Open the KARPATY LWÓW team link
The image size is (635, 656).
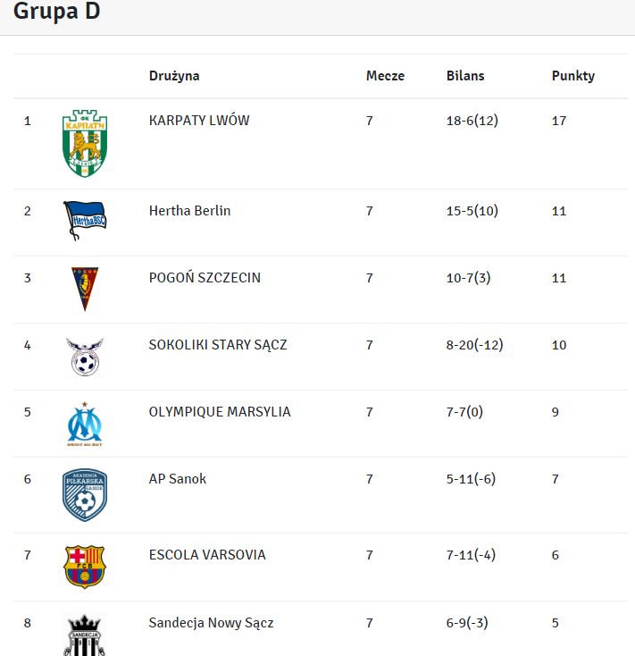point(199,121)
